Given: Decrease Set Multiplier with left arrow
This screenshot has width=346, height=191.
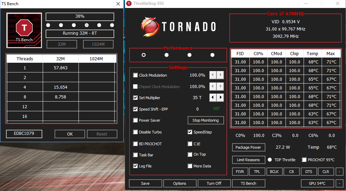Looking at the screenshot, I should (x=213, y=97).
